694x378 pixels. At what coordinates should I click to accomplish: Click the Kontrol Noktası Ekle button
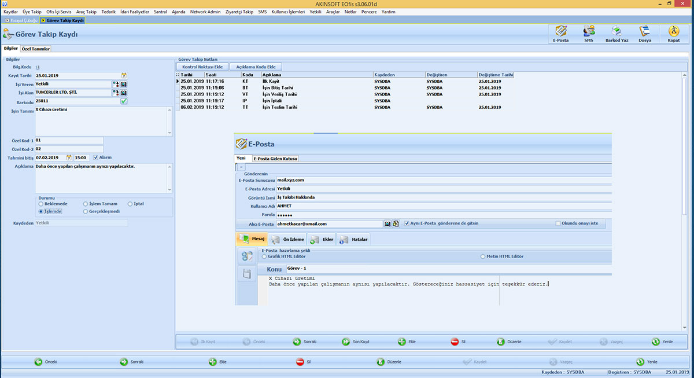tap(202, 67)
